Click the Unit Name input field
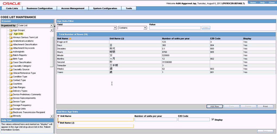 95,119
